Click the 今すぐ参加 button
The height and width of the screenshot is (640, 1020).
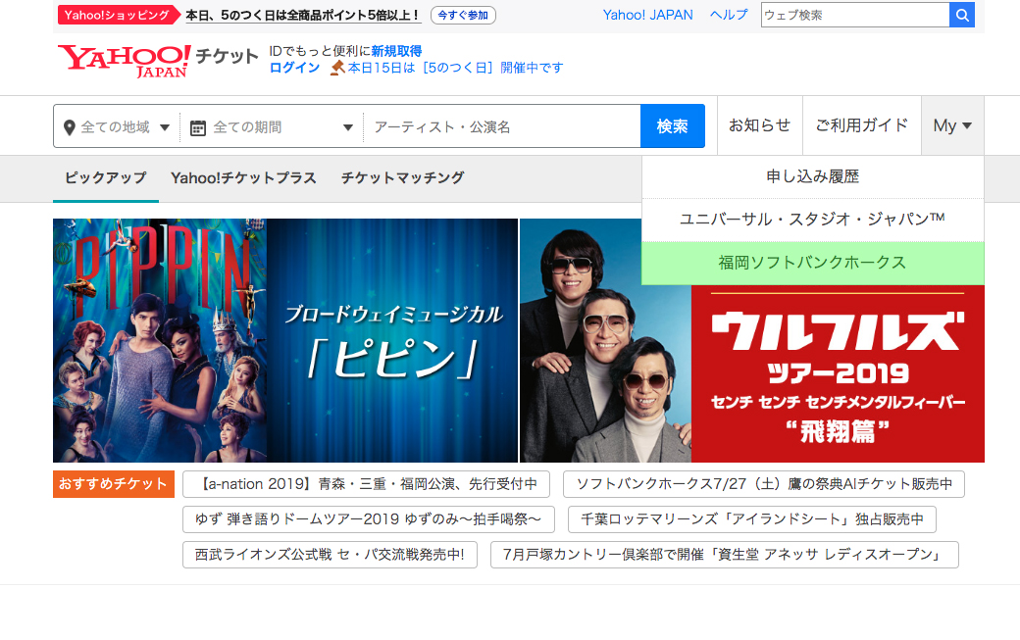(x=463, y=15)
